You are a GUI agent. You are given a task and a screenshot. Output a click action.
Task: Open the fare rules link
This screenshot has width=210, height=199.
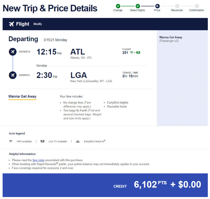(38, 160)
